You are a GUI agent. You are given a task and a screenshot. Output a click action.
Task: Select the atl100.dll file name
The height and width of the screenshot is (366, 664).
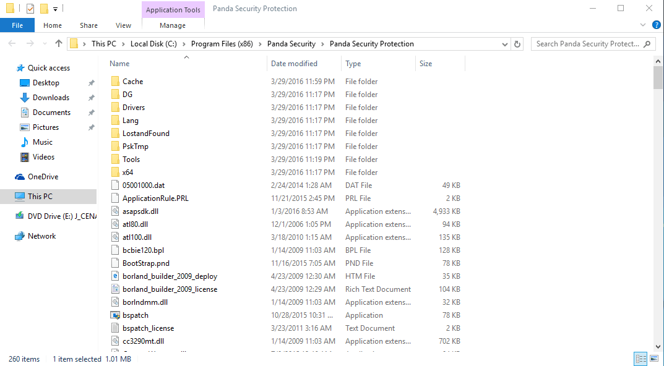pyautogui.click(x=137, y=237)
